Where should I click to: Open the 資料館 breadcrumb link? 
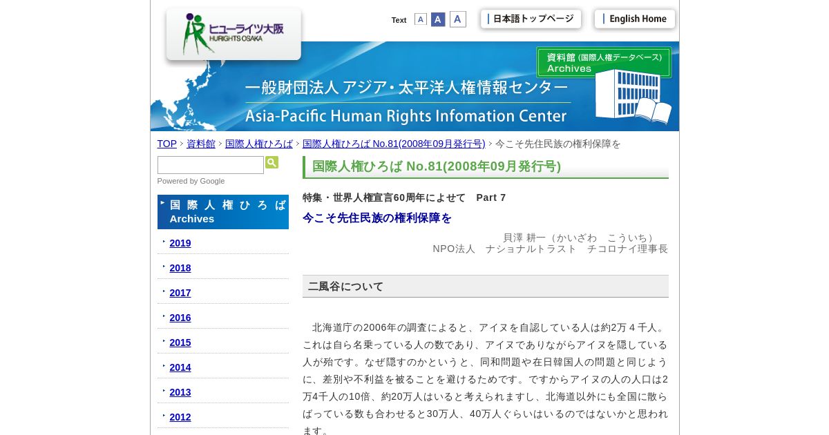pyautogui.click(x=201, y=144)
